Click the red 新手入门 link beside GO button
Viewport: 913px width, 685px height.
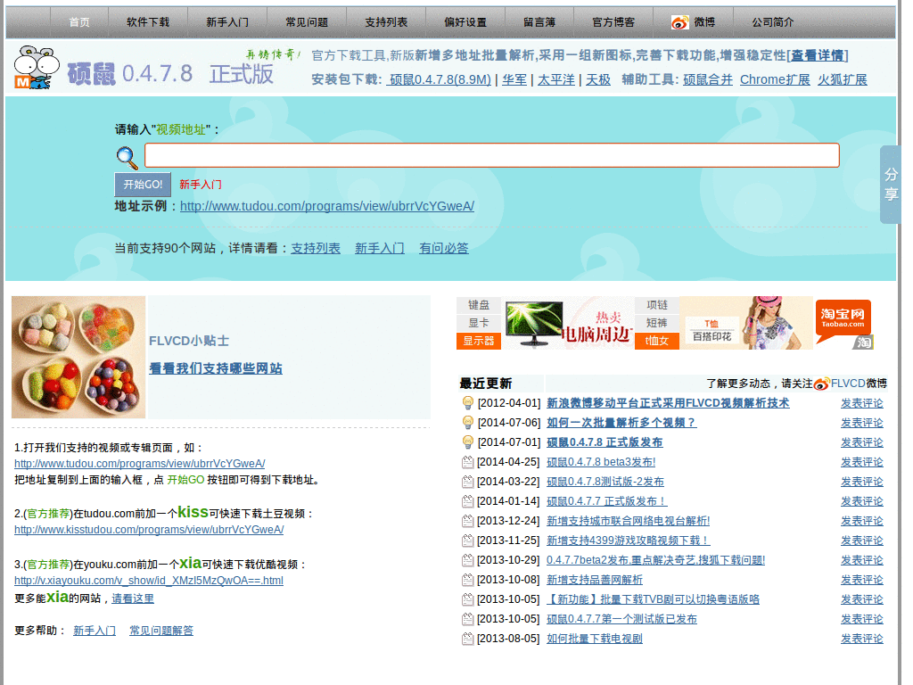click(201, 185)
